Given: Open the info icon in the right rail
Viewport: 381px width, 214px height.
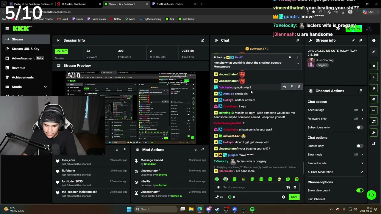Looking at the screenshot, I should click(374, 40).
